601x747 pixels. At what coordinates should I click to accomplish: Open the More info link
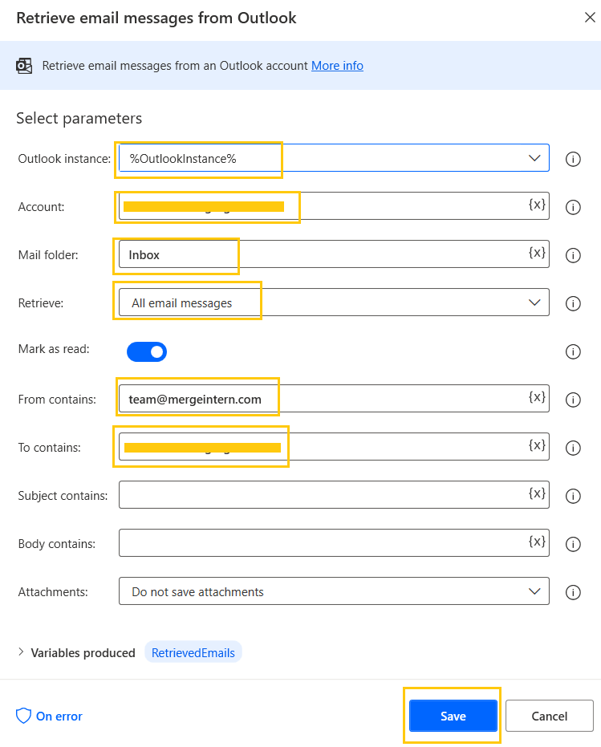click(337, 65)
